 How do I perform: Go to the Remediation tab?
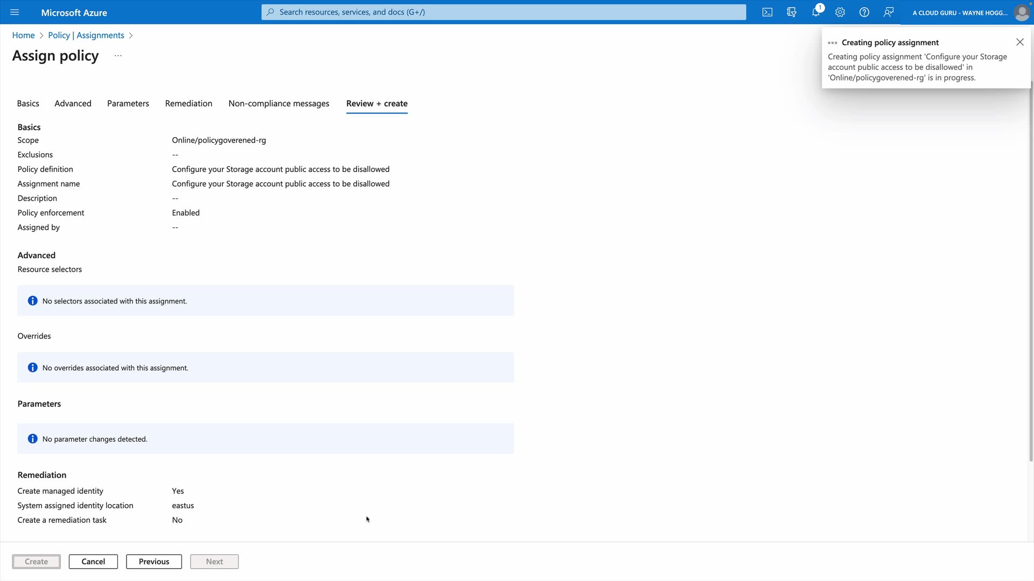188,103
